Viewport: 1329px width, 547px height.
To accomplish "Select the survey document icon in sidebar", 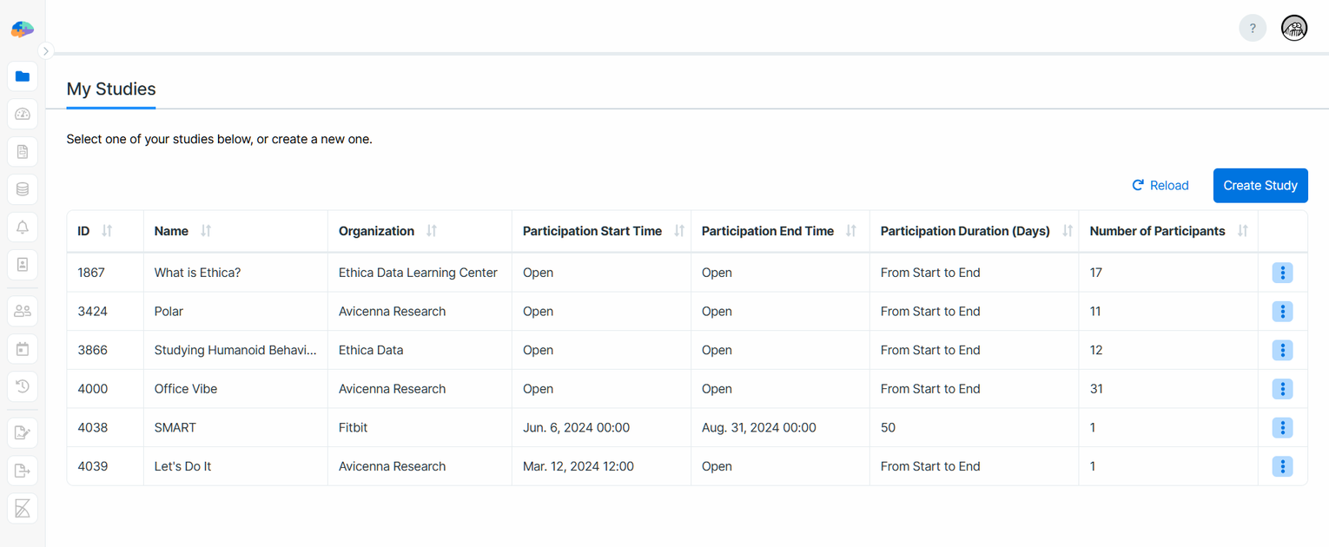I will point(22,151).
